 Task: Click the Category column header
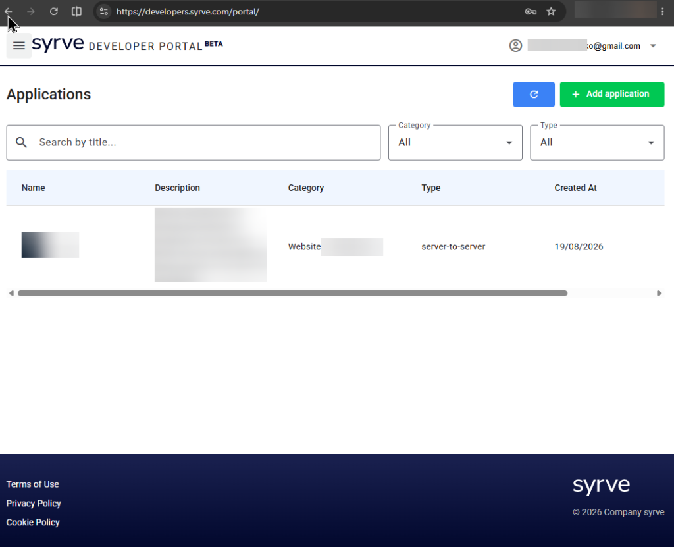[x=305, y=188]
